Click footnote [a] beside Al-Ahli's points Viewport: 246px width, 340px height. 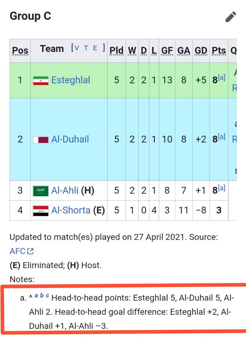pyautogui.click(x=221, y=188)
